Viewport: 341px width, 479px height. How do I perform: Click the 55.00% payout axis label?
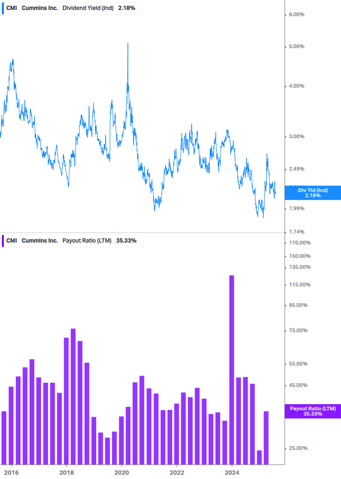click(x=298, y=364)
